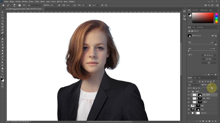Click the mask density slider
220x123 pixels.
click(202, 44)
